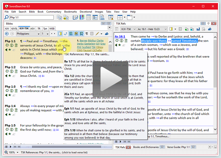Image resolution: width=221 pixels, height=158 pixels.
Task: Click the magnifier search icon beside verse box
Action: click(7, 17)
